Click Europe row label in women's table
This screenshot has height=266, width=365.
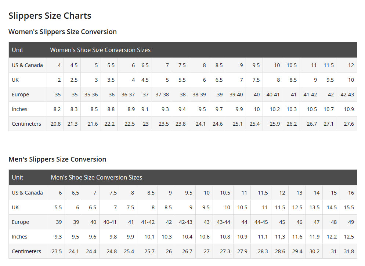click(x=20, y=95)
